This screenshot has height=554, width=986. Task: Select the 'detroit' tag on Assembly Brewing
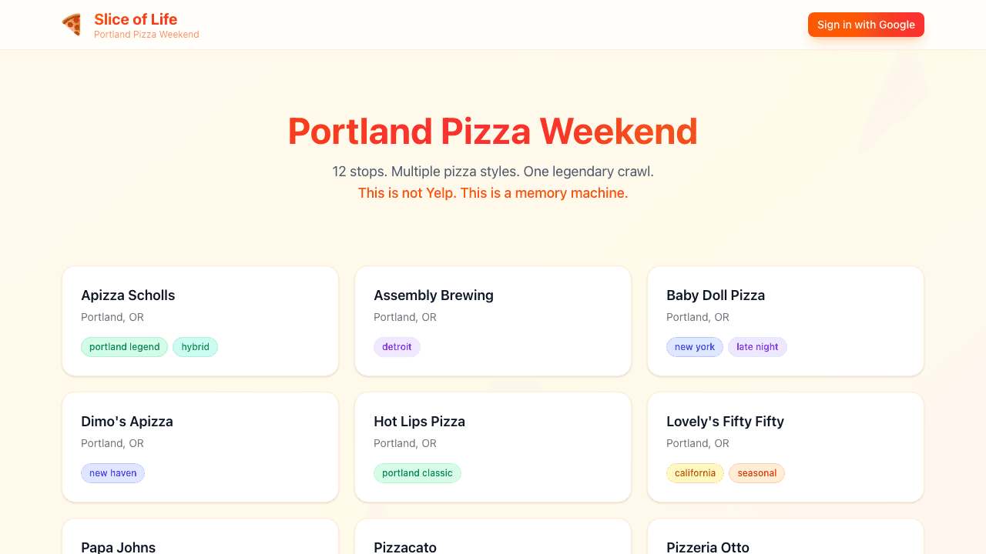[397, 347]
